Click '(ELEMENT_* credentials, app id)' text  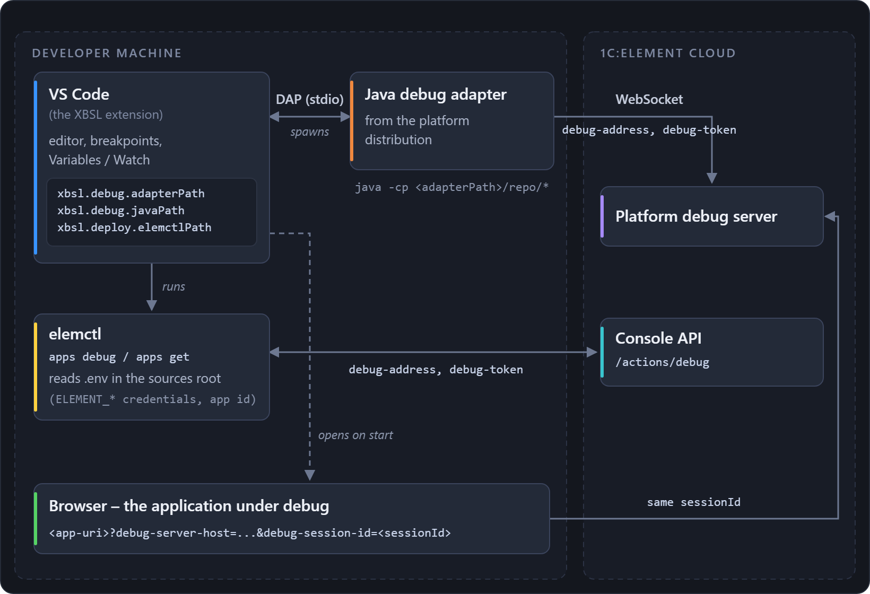(x=153, y=399)
